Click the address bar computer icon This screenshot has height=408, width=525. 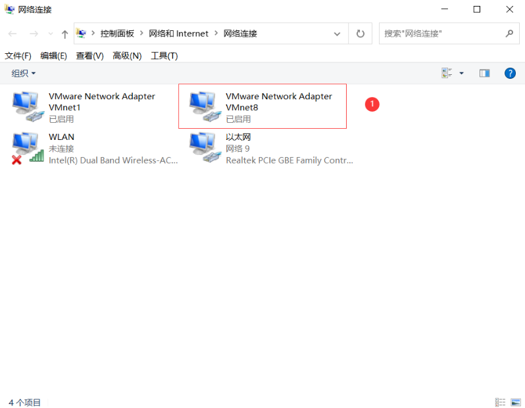pyautogui.click(x=81, y=33)
